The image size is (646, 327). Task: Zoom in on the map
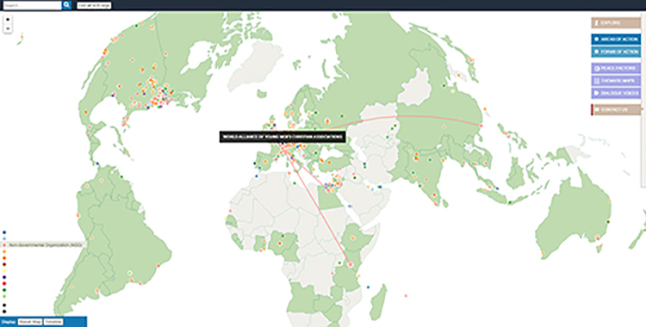tap(8, 19)
